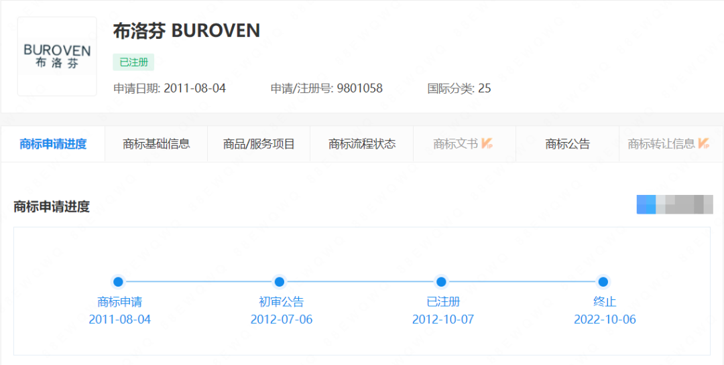Image resolution: width=724 pixels, height=365 pixels.
Task: Click the 国际分类: 25 text
Action: click(459, 88)
